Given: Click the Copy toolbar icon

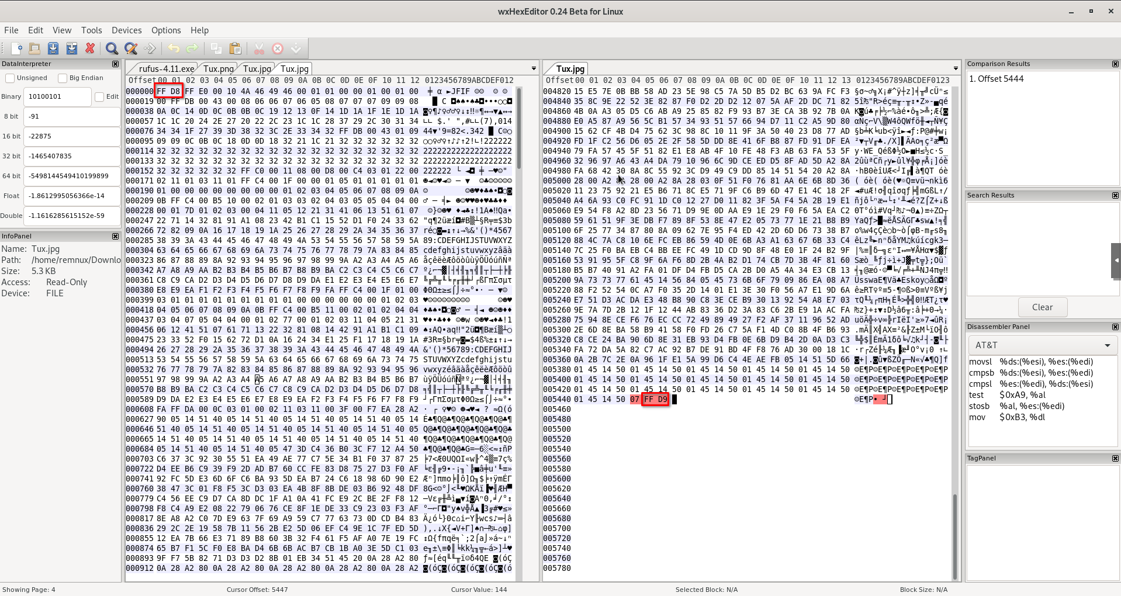Looking at the screenshot, I should 216,48.
